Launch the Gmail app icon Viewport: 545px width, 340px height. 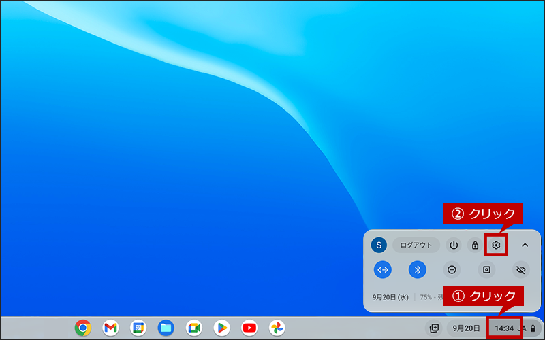click(x=110, y=328)
